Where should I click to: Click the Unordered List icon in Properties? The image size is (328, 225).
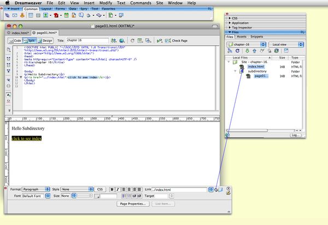click(124, 195)
